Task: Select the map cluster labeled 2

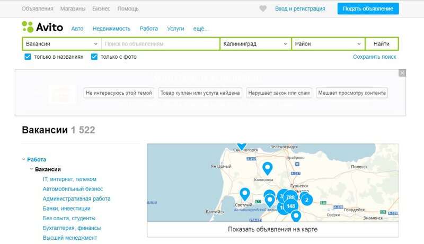Action: (307, 200)
